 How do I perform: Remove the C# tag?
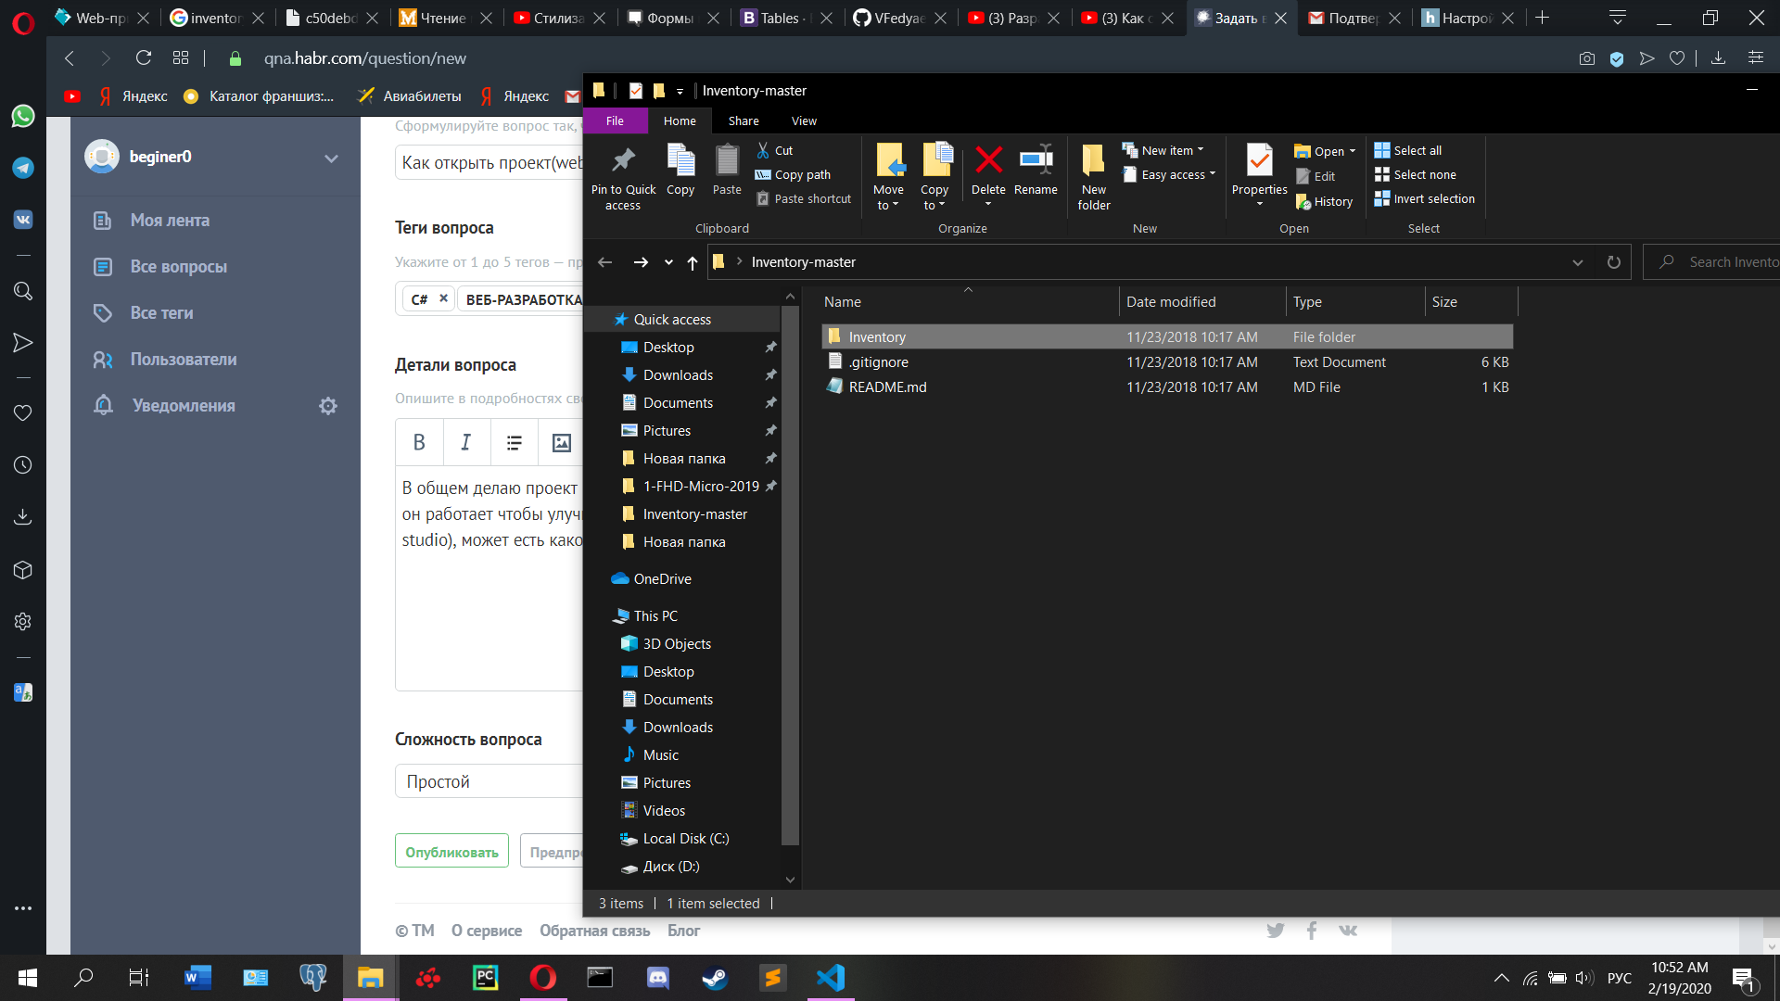443,298
